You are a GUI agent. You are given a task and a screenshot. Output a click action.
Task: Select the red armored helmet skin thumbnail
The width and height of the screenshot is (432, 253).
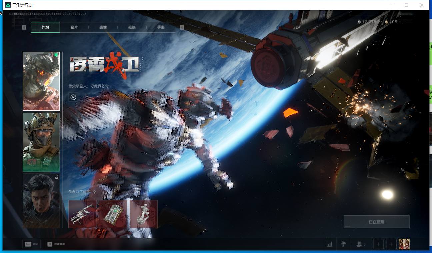point(41,81)
